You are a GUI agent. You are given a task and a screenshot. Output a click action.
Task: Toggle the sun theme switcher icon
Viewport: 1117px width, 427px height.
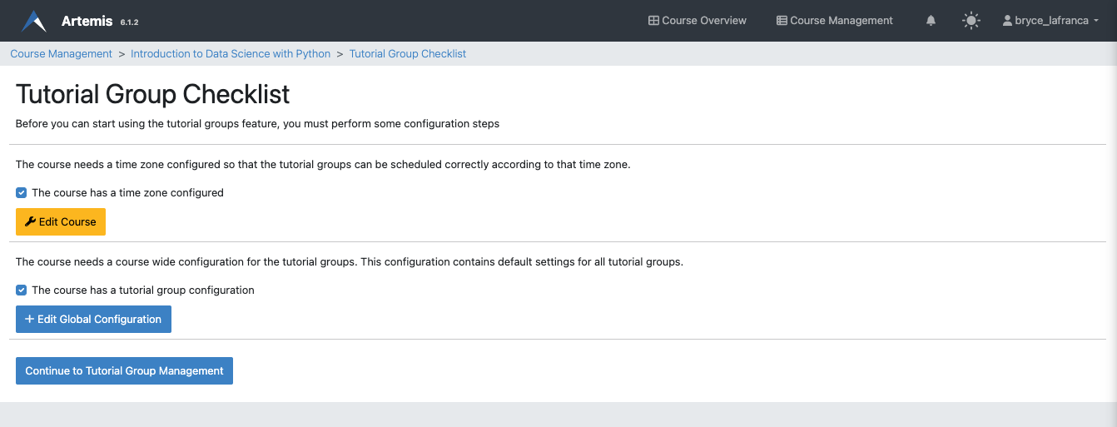coord(971,21)
